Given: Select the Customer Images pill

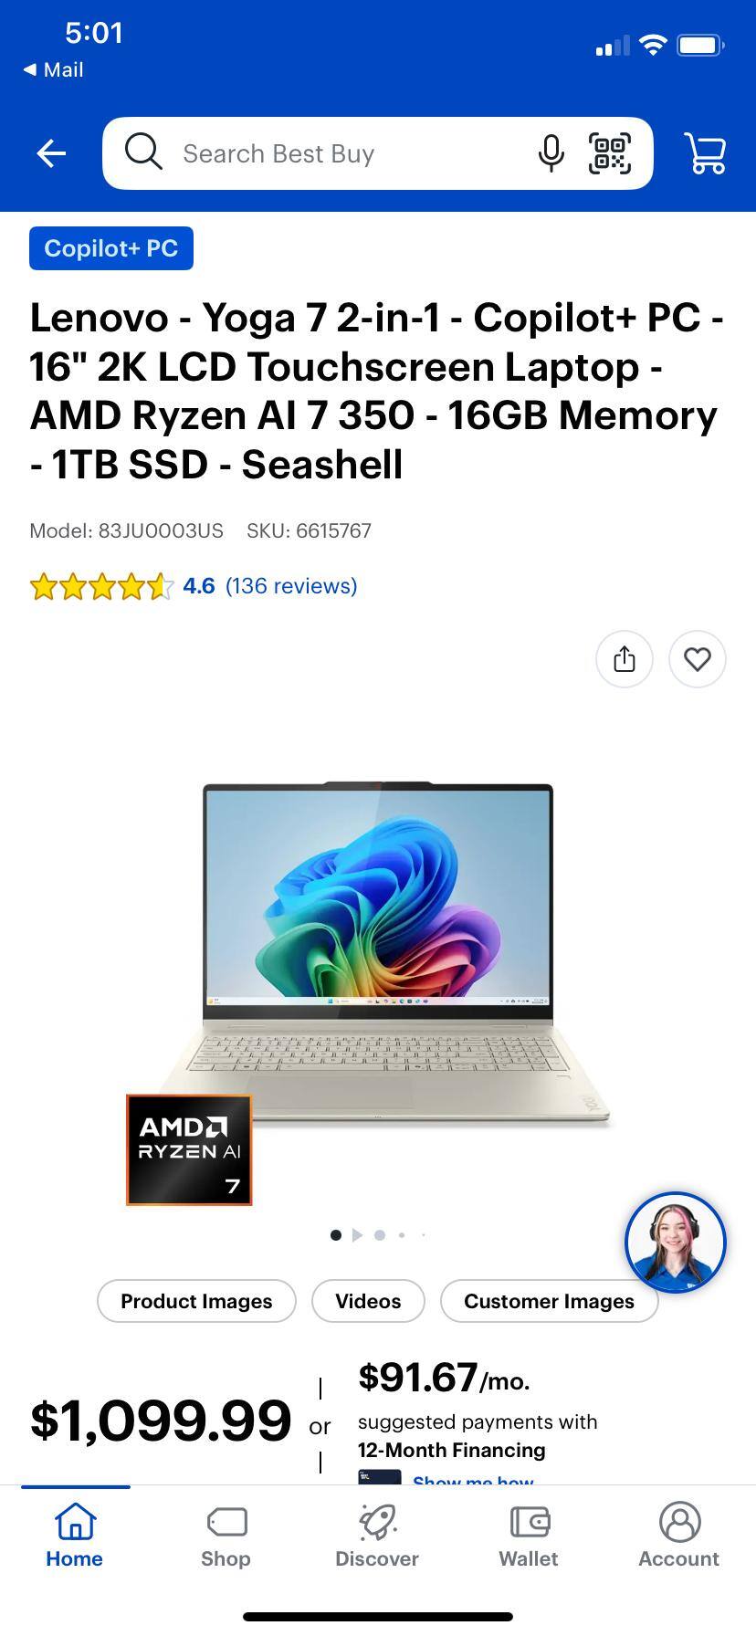Looking at the screenshot, I should coord(549,1301).
